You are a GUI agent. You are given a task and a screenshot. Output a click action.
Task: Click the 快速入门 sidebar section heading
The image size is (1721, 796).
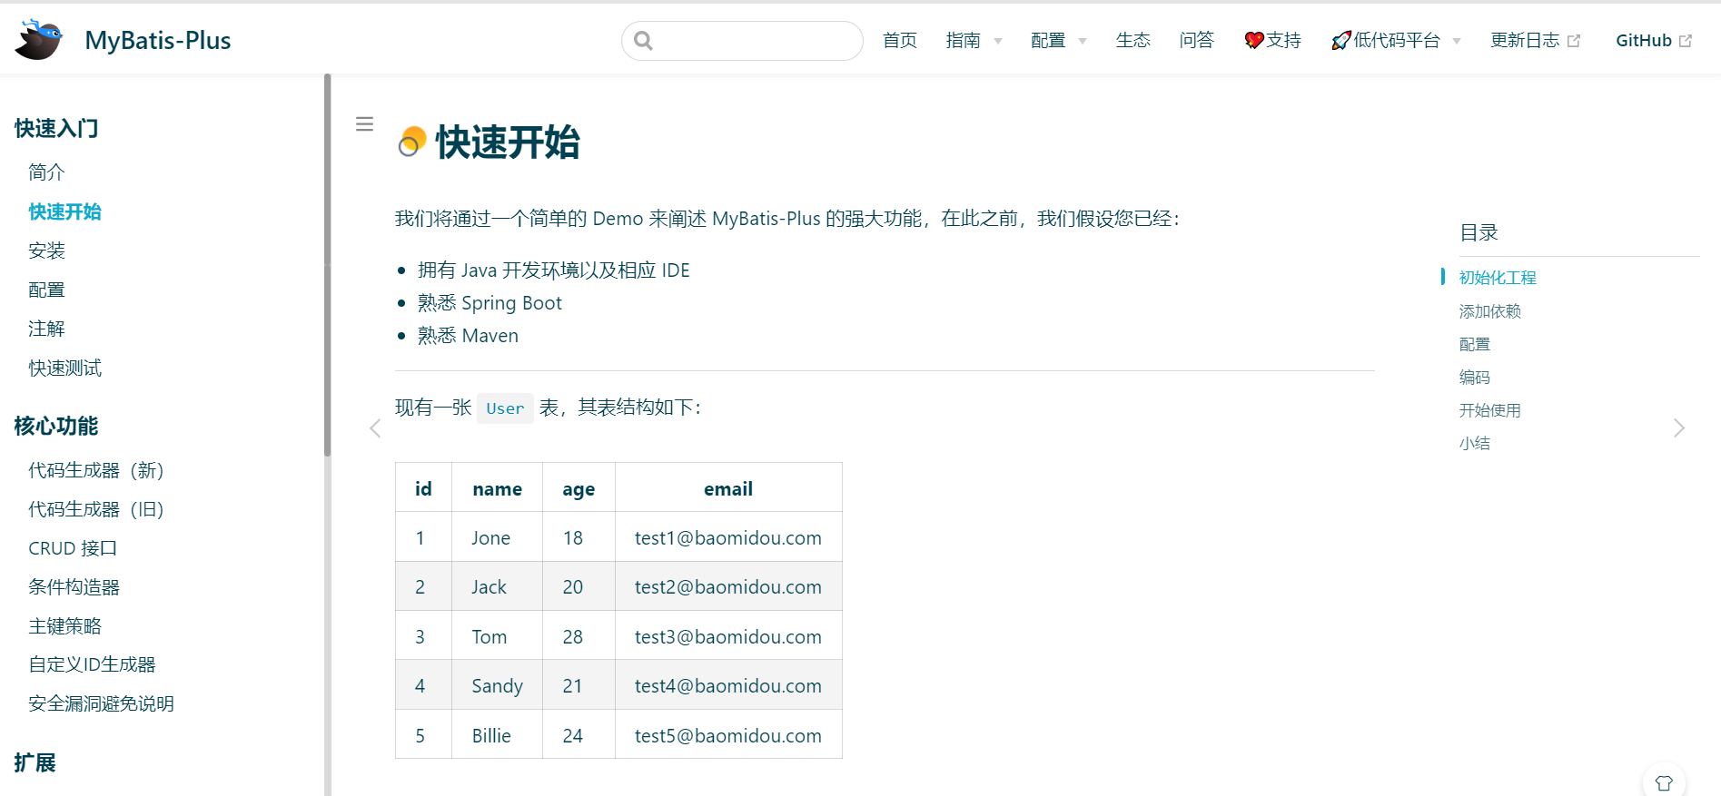(56, 128)
